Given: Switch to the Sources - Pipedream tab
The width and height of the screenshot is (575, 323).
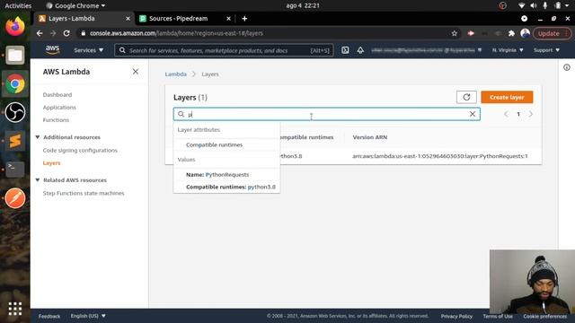Looking at the screenshot, I should [184, 19].
